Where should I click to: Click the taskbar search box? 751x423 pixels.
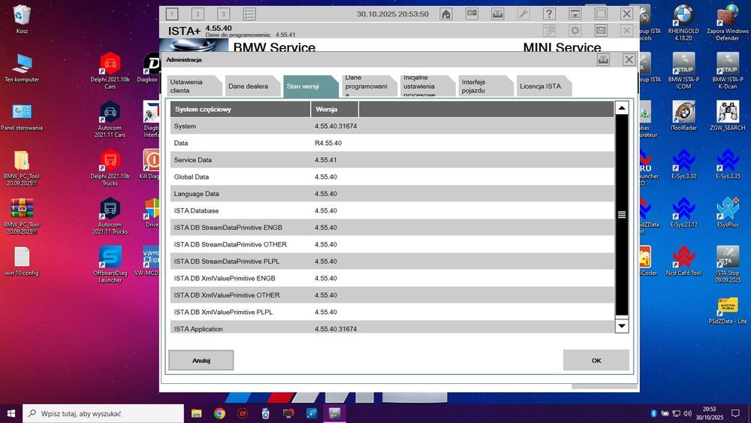coord(103,413)
